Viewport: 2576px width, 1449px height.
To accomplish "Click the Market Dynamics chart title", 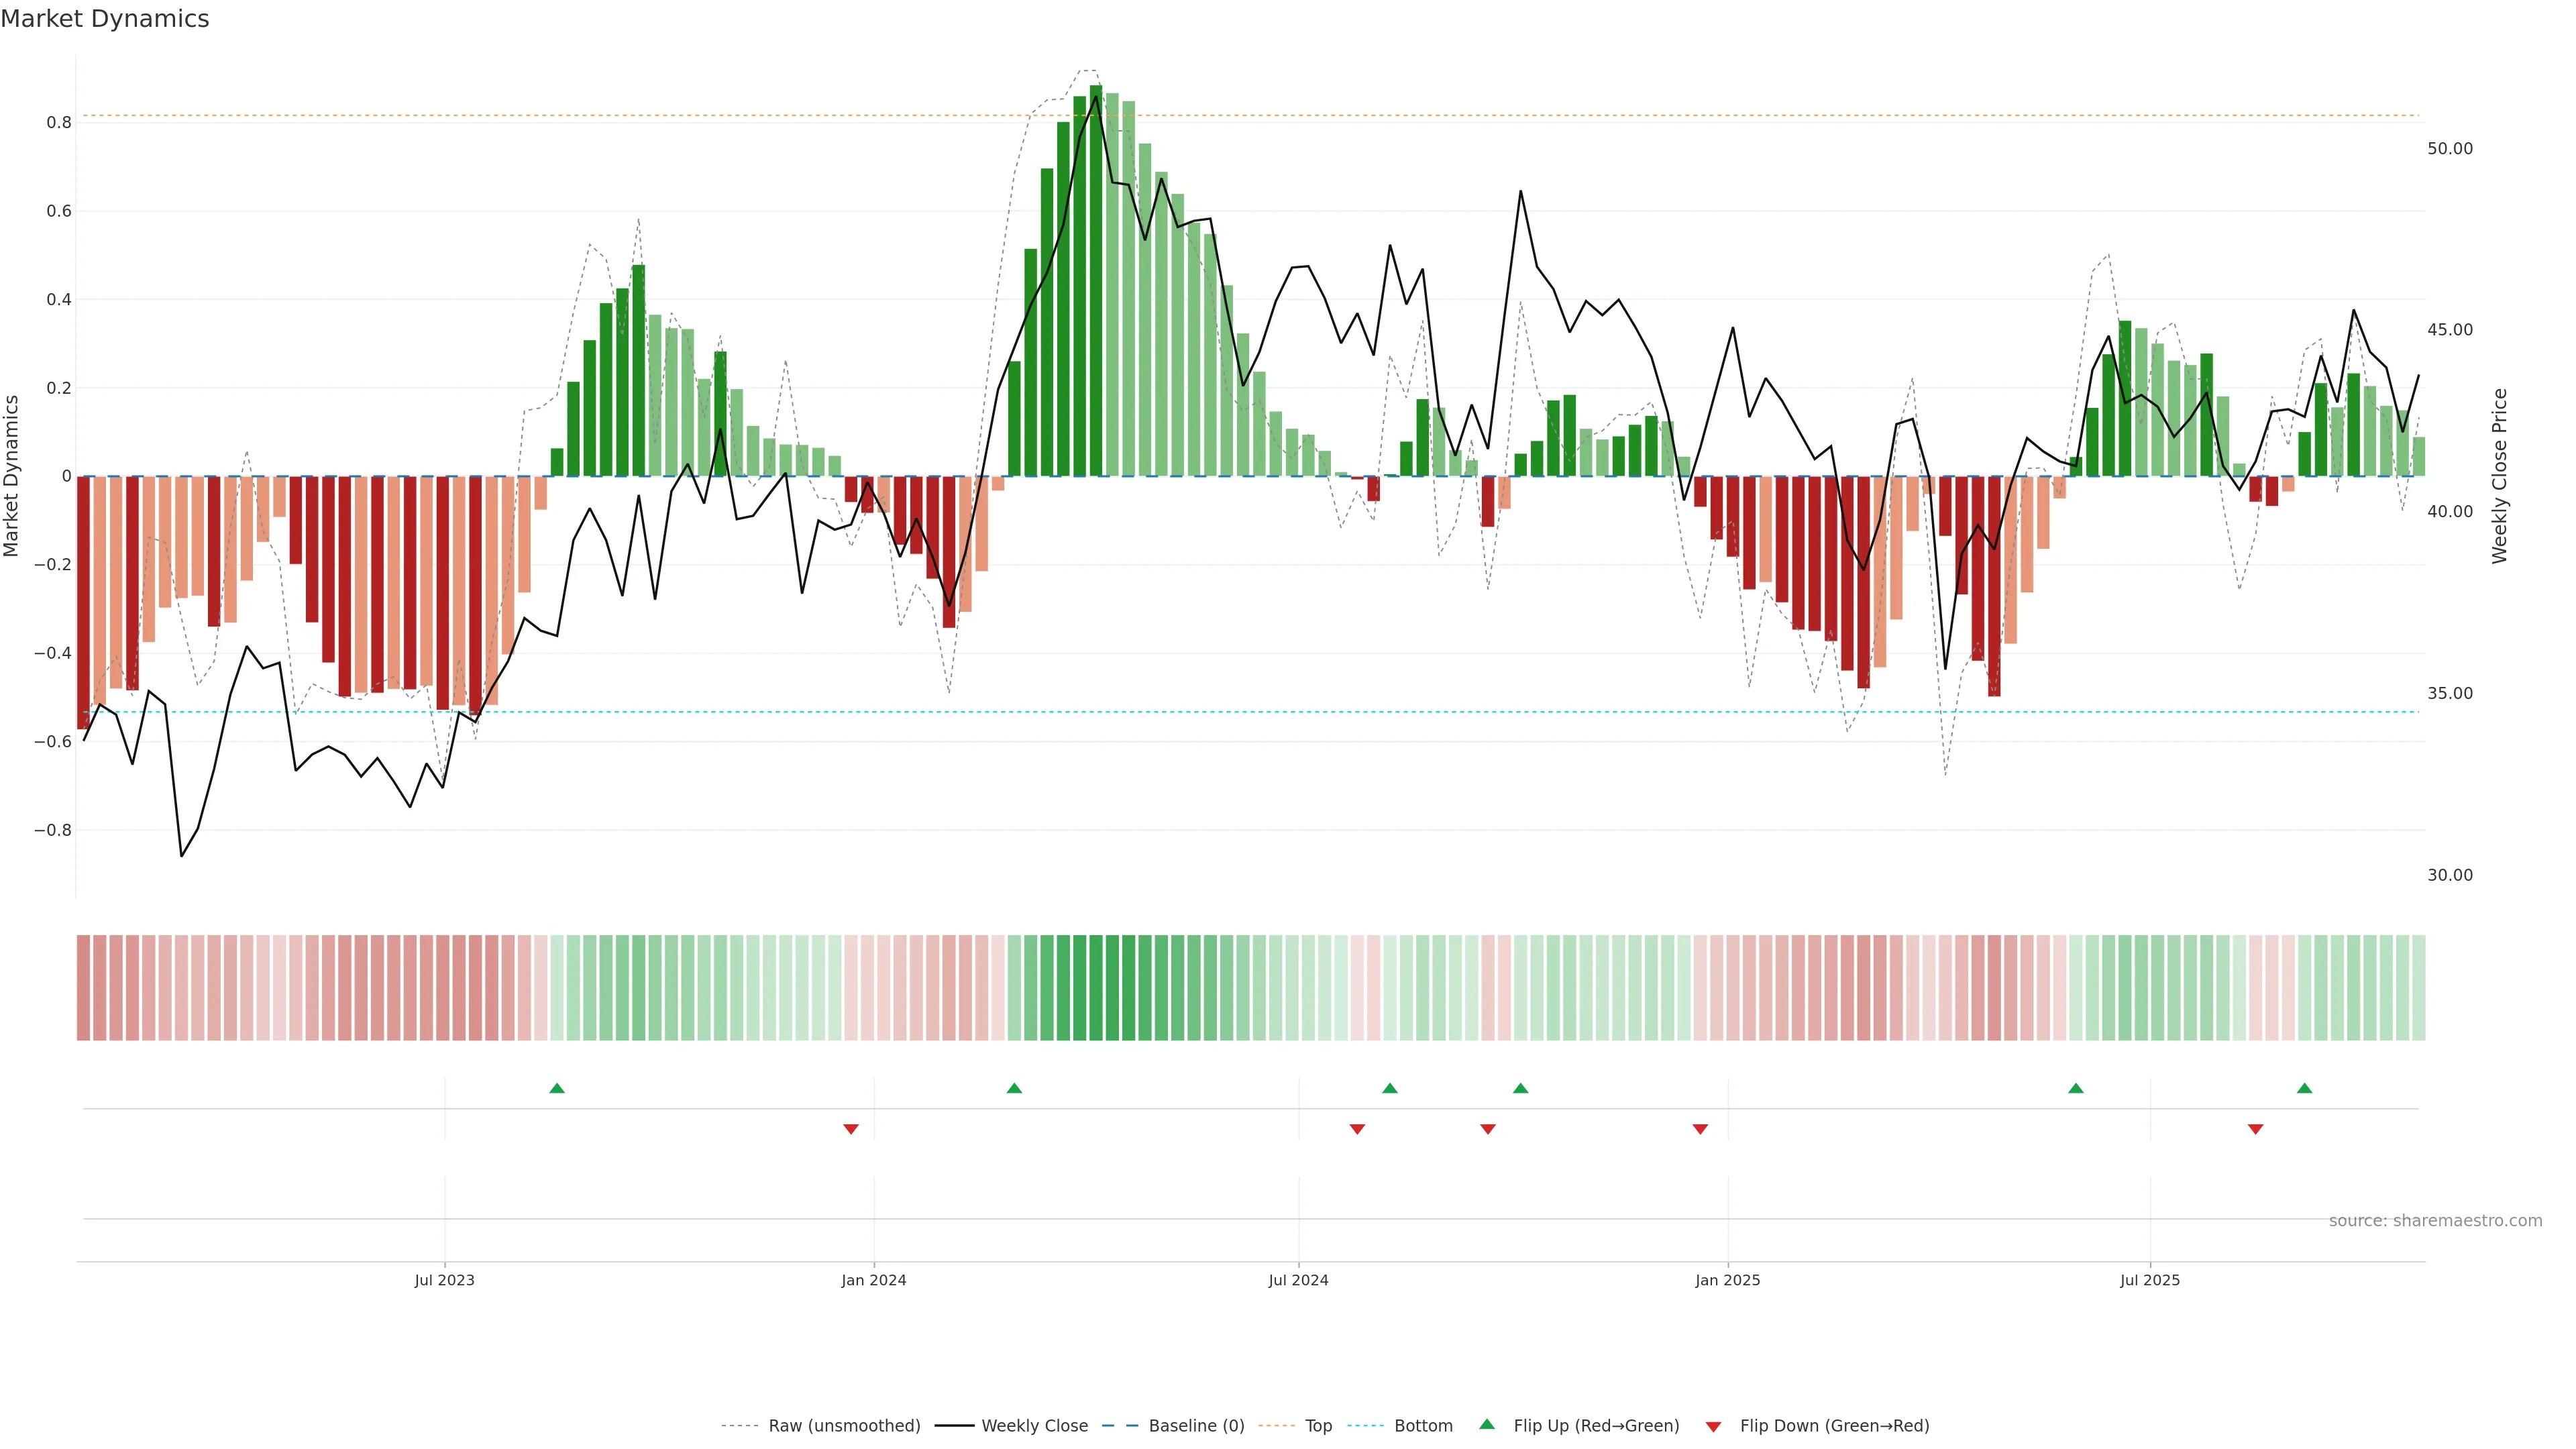I will point(105,19).
